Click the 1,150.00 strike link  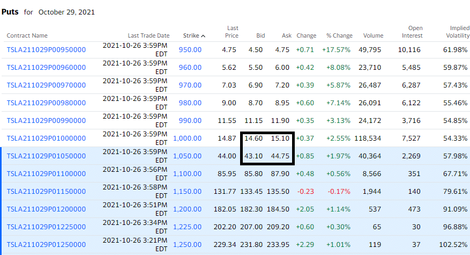coord(188,191)
